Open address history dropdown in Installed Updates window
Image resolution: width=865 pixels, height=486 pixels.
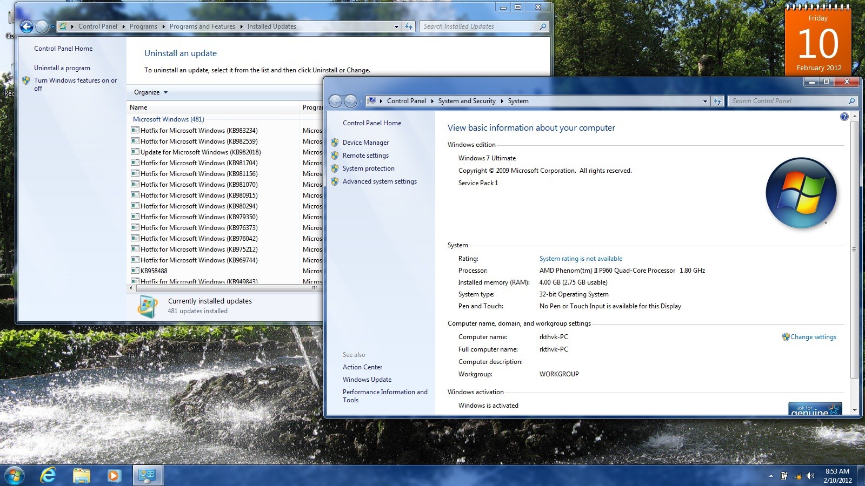pos(396,26)
